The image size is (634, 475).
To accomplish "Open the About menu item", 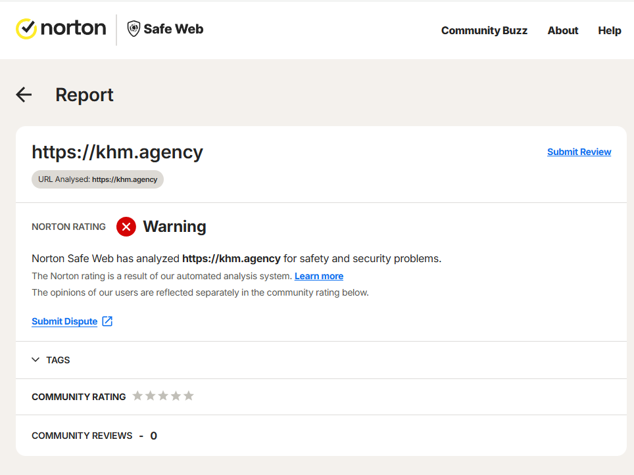I will (563, 30).
